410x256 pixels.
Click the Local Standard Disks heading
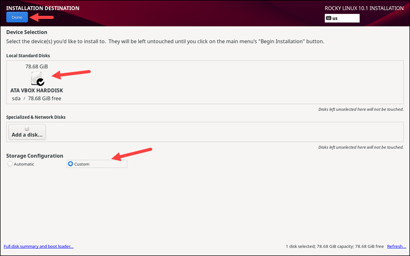point(28,56)
